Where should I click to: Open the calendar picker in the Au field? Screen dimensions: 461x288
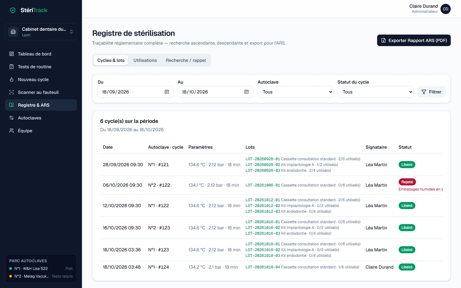246,92
